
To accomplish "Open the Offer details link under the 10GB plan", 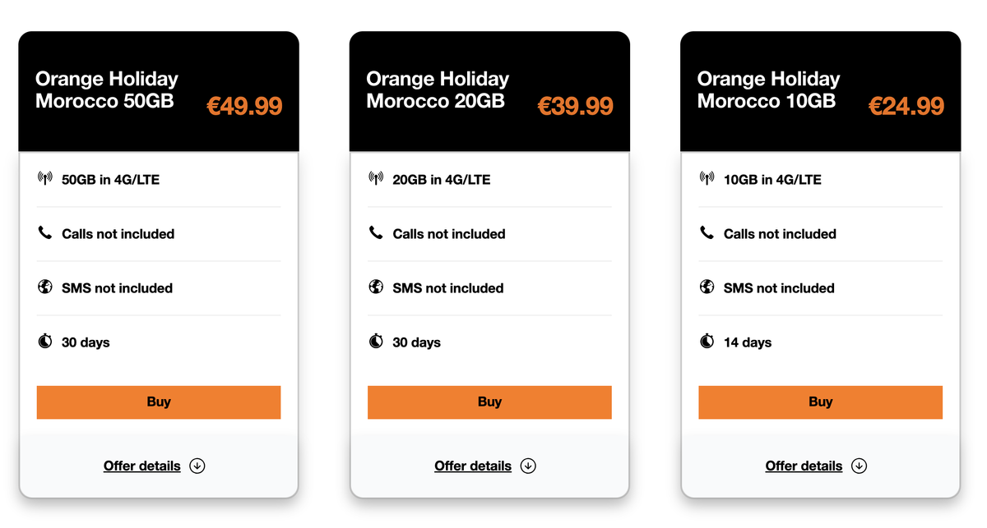I will 804,466.
